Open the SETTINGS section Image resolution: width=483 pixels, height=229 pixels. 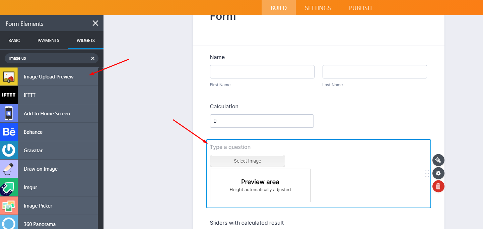[317, 8]
